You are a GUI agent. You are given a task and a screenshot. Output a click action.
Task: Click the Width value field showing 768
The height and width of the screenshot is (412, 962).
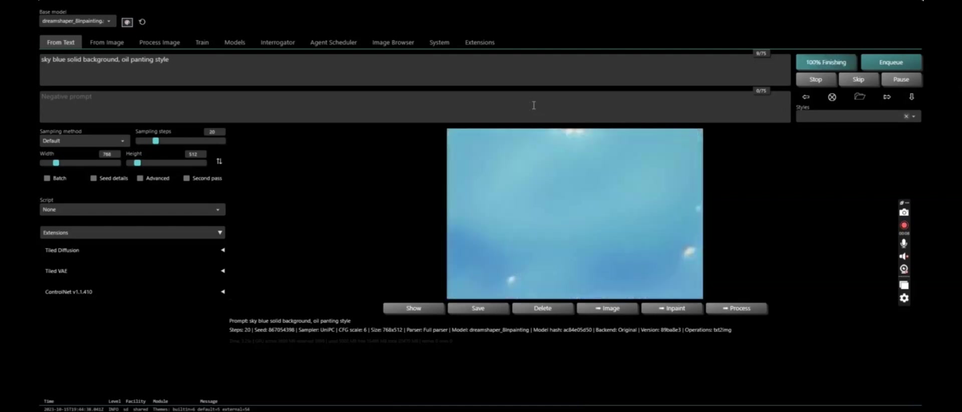[110, 154]
